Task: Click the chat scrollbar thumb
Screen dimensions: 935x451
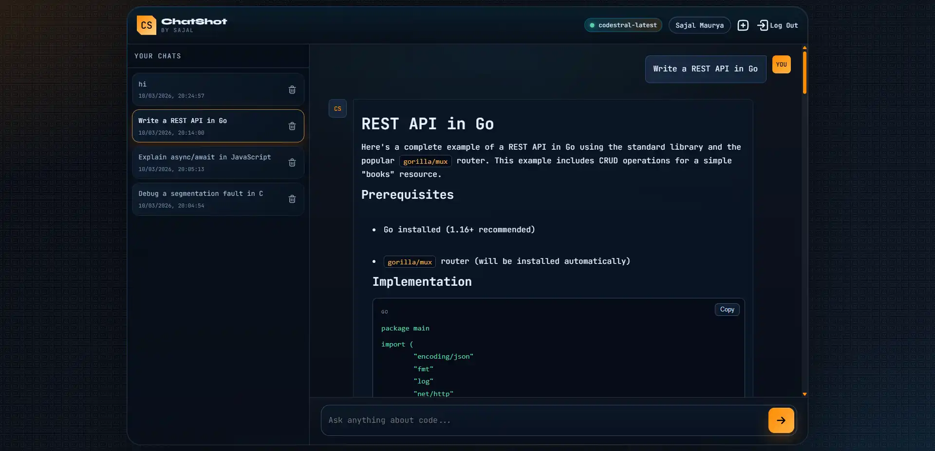Action: point(804,72)
